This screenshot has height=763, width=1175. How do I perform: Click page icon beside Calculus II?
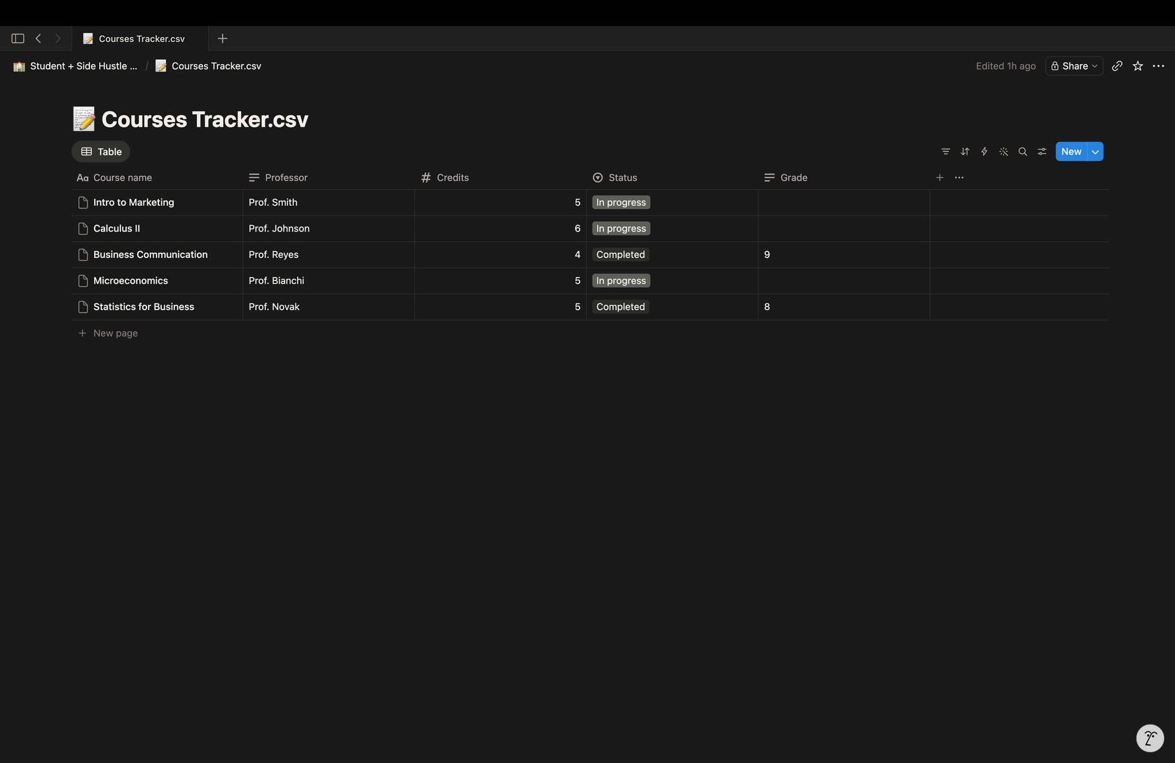pyautogui.click(x=83, y=228)
